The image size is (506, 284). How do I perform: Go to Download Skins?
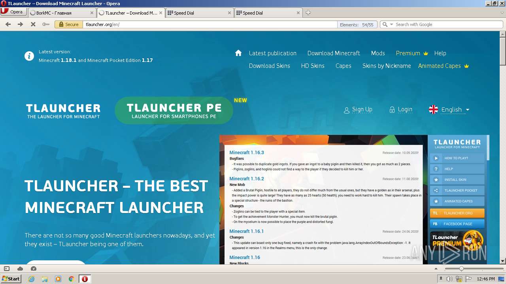pos(269,66)
